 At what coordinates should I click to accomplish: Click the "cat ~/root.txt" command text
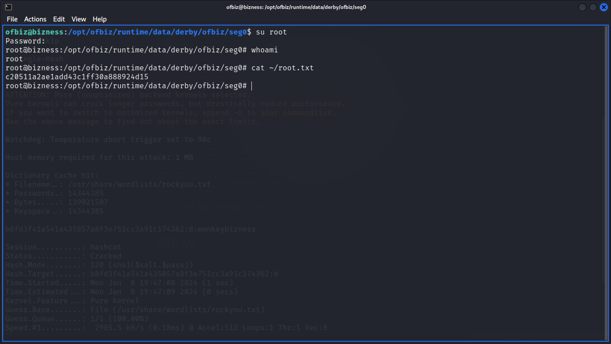(x=282, y=68)
